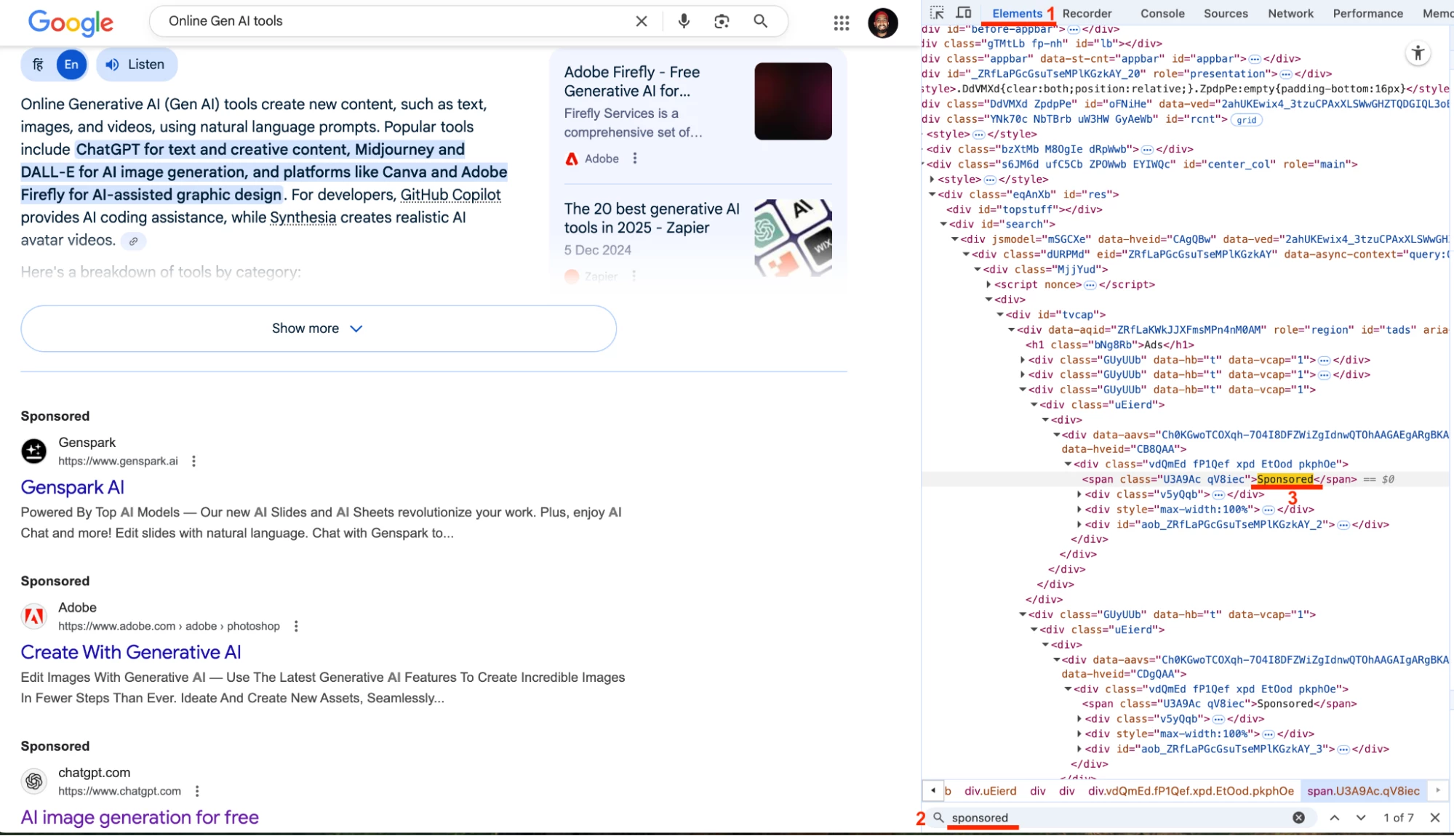Switch to the Elements tab

(1017, 13)
